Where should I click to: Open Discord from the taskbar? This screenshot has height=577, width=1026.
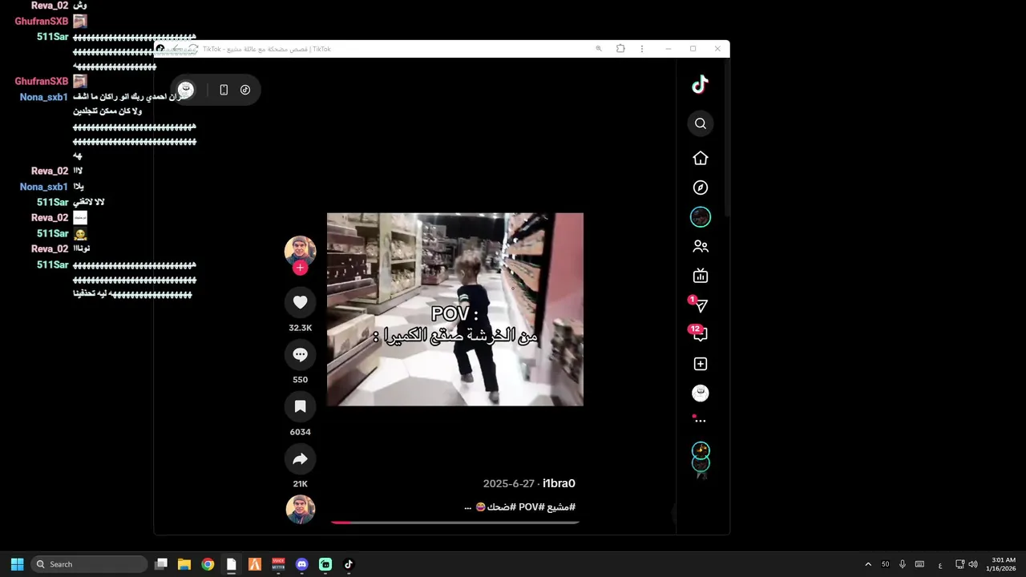[x=301, y=564]
